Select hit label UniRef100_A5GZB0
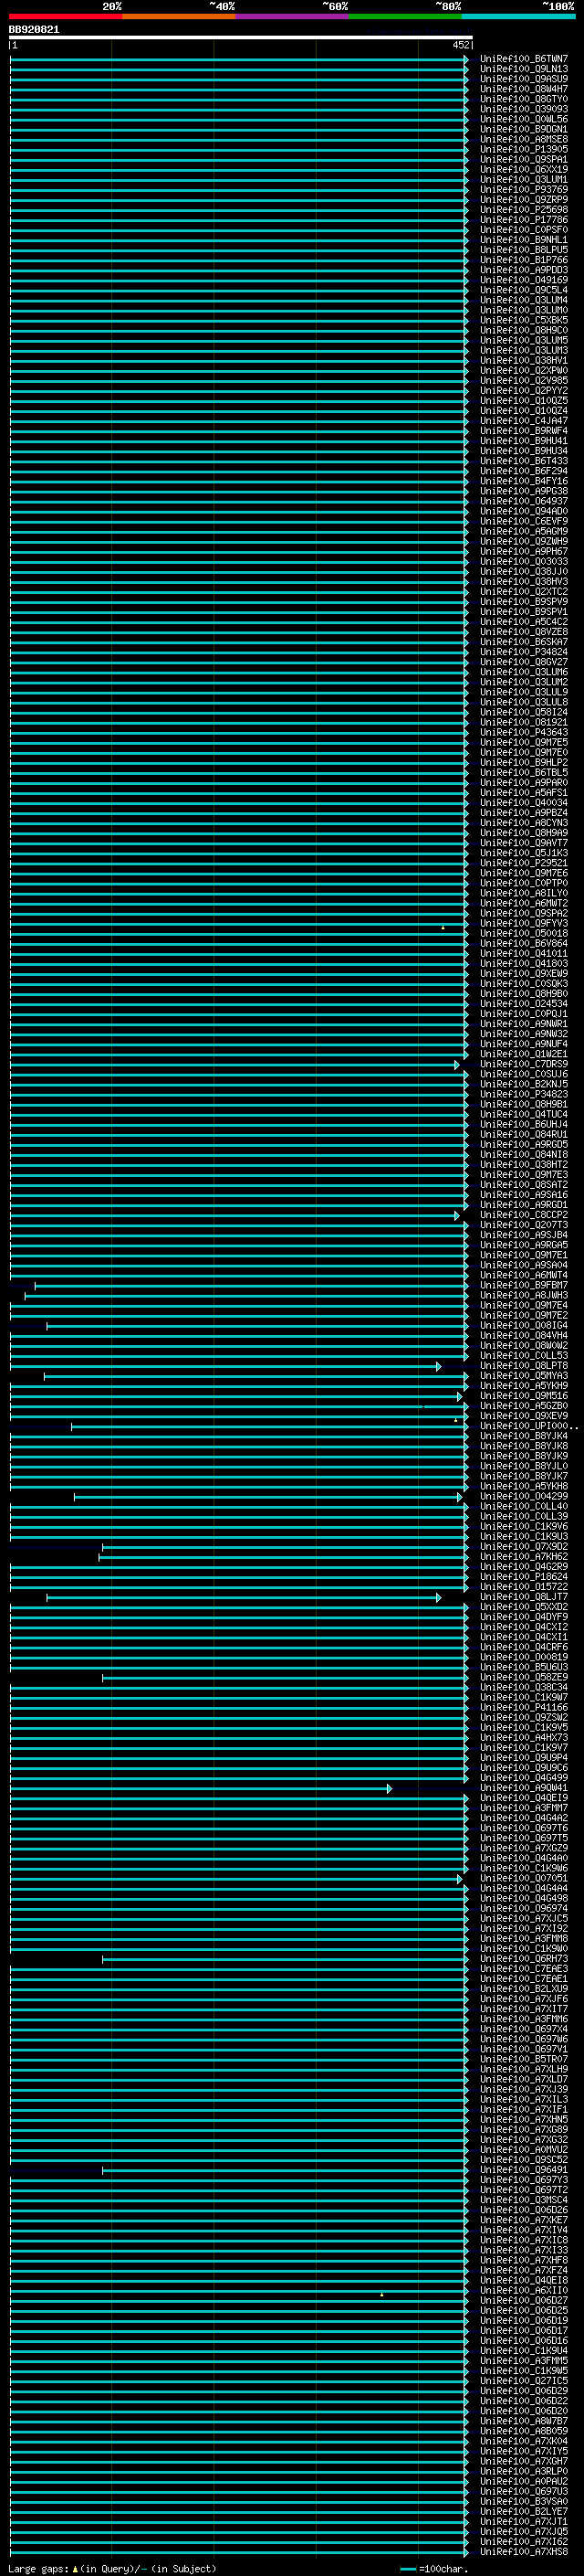The height and width of the screenshot is (2576, 584). tap(524, 1406)
